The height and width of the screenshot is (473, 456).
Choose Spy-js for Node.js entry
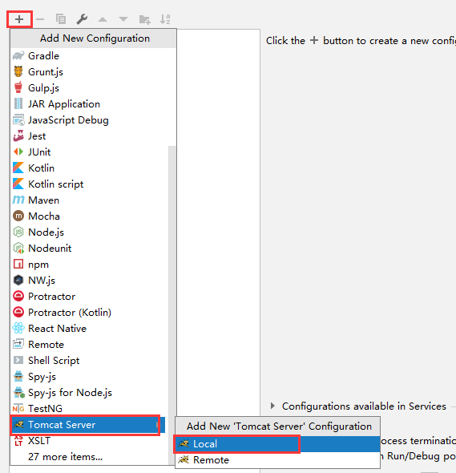tap(90, 393)
